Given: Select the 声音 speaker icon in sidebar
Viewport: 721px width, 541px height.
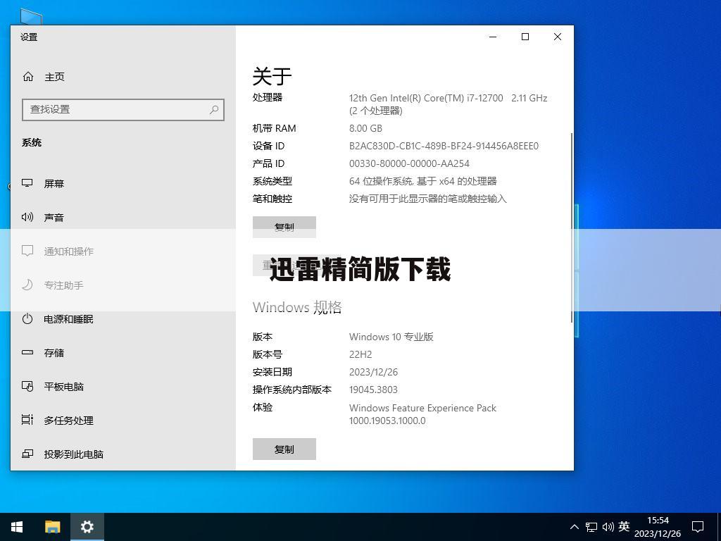Looking at the screenshot, I should pyautogui.click(x=27, y=217).
